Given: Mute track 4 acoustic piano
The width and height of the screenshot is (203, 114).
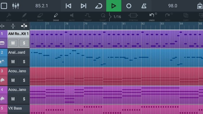Looking at the screenshot, I should point(13,99).
